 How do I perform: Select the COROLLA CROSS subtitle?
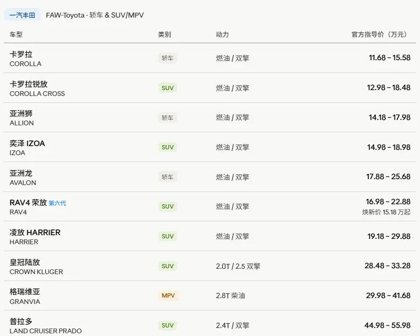click(x=37, y=94)
